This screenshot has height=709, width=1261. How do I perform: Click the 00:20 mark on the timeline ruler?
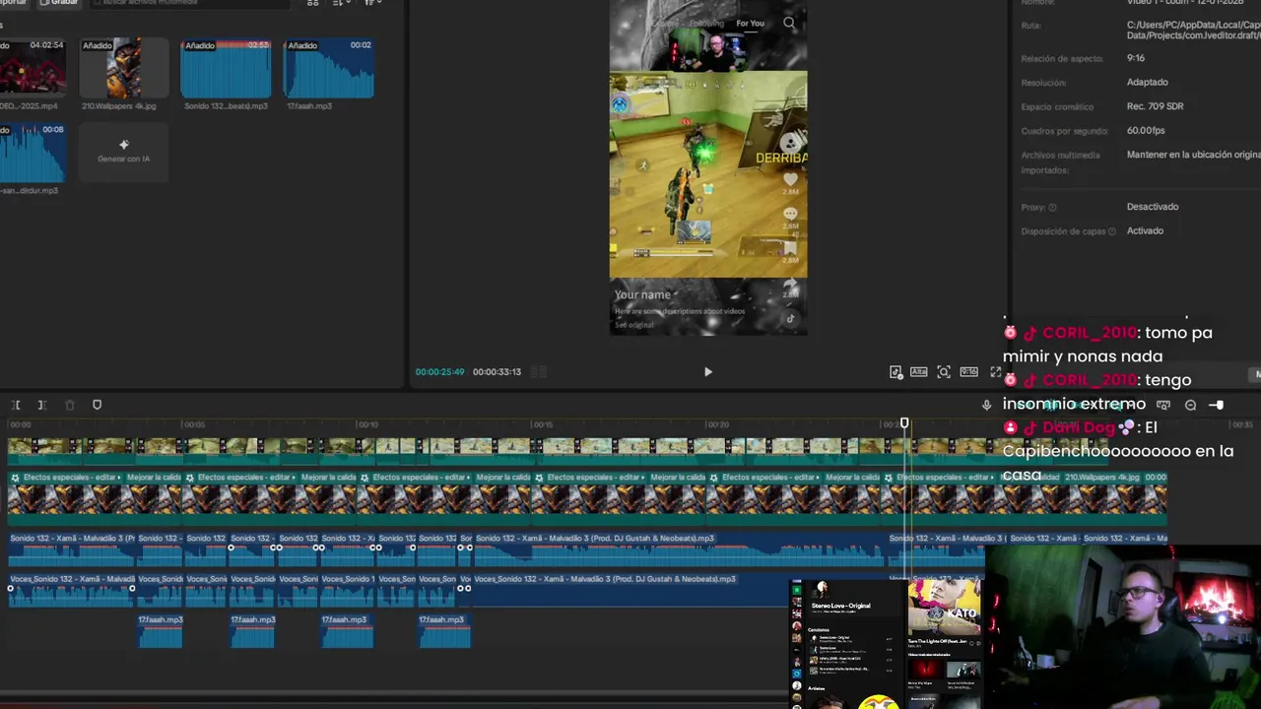coord(718,424)
